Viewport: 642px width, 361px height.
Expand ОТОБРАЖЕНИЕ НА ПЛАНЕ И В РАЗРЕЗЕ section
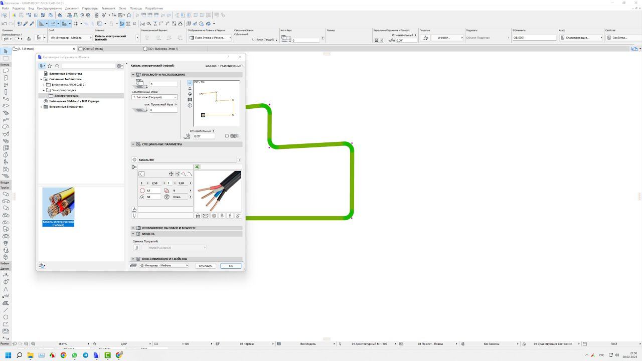click(x=133, y=228)
